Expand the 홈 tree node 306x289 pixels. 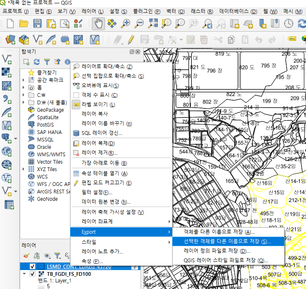23,87
